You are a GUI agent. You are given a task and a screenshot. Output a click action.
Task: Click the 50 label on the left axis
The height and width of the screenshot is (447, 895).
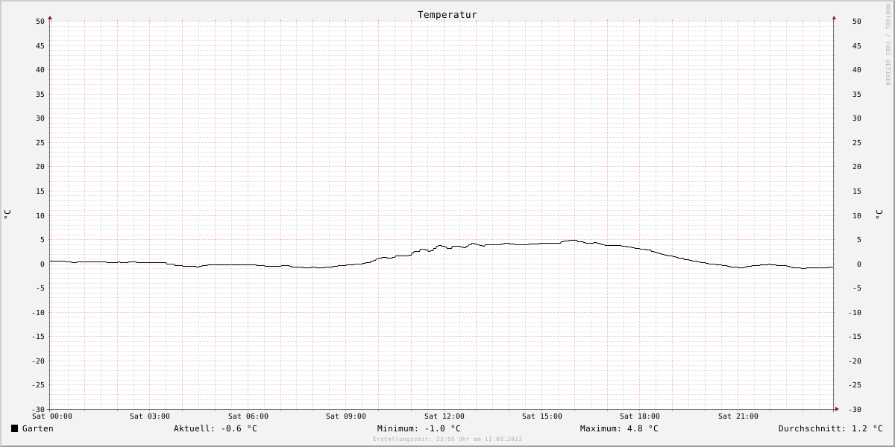tap(40, 22)
